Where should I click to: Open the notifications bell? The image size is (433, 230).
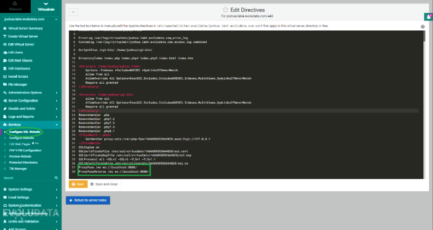[x=429, y=17]
